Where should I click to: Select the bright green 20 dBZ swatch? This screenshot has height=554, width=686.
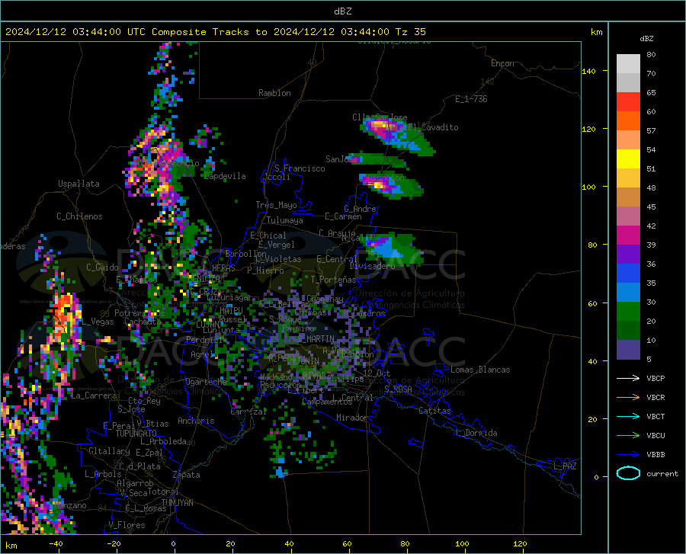[628, 312]
